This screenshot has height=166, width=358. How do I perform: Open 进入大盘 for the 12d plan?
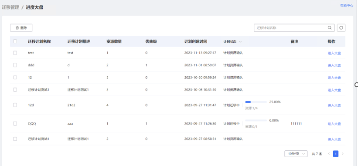pos(334,105)
